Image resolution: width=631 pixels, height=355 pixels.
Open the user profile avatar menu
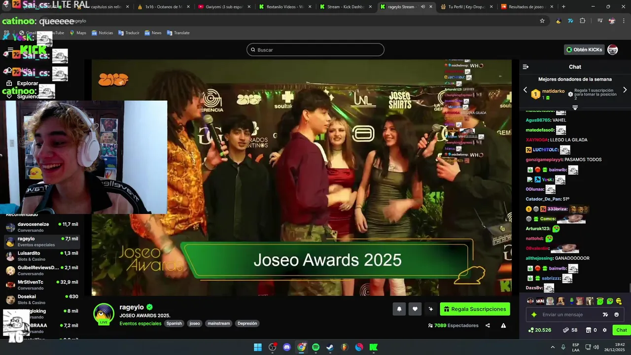click(613, 50)
